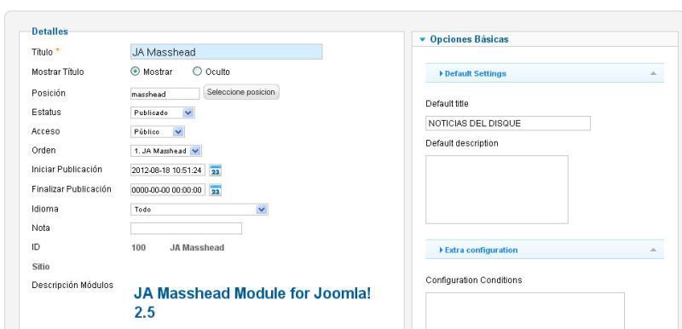This screenshot has height=329, width=682.
Task: Click the empty Nota input field
Action: (186, 228)
